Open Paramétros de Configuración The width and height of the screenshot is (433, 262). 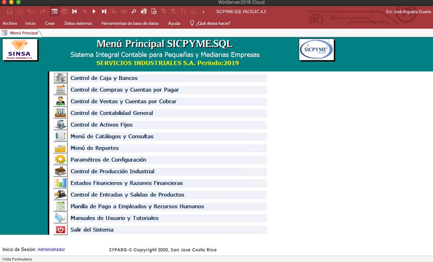click(x=168, y=160)
